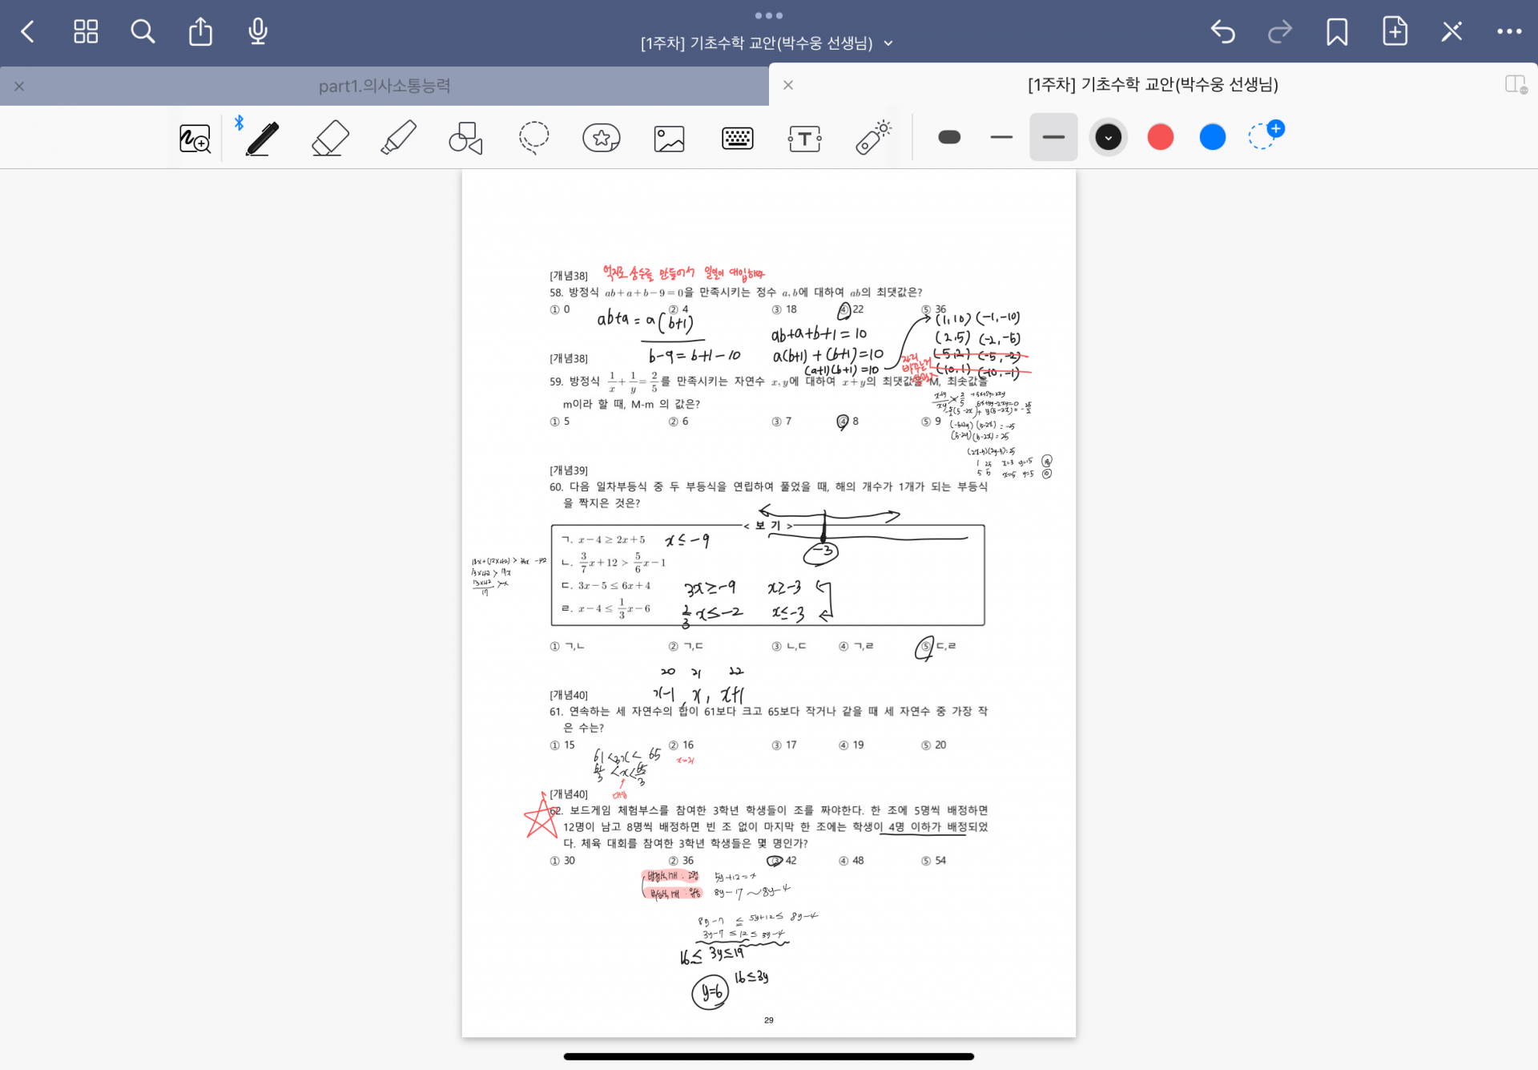This screenshot has width=1538, height=1070.
Task: Select the zoom window writing tool
Action: click(195, 139)
